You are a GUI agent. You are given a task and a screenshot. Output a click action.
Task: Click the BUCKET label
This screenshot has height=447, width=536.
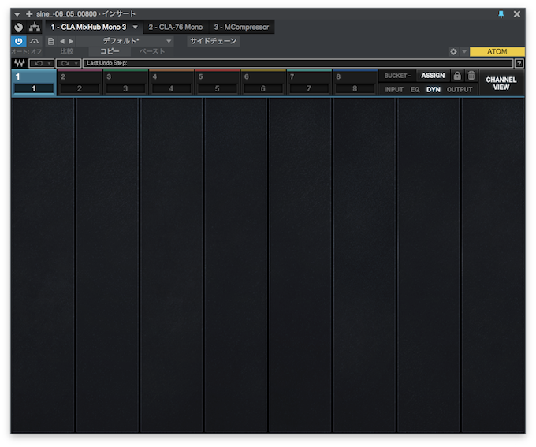[397, 76]
